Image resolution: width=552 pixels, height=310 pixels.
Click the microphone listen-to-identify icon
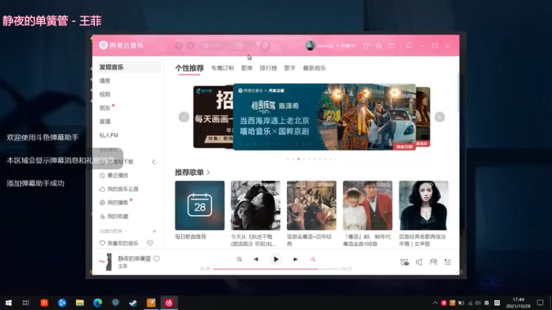point(266,45)
